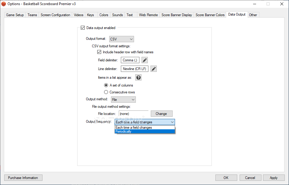Open the Sounds tab
The image size is (289, 185).
(117, 15)
